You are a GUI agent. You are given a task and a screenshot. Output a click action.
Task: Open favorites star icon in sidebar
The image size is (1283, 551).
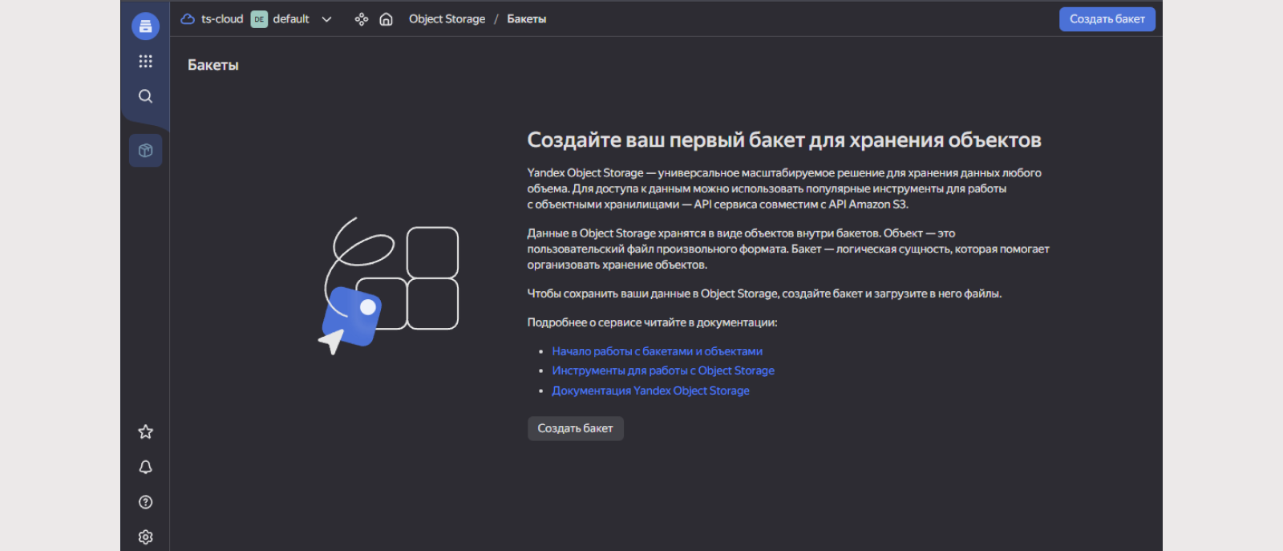pyautogui.click(x=145, y=432)
